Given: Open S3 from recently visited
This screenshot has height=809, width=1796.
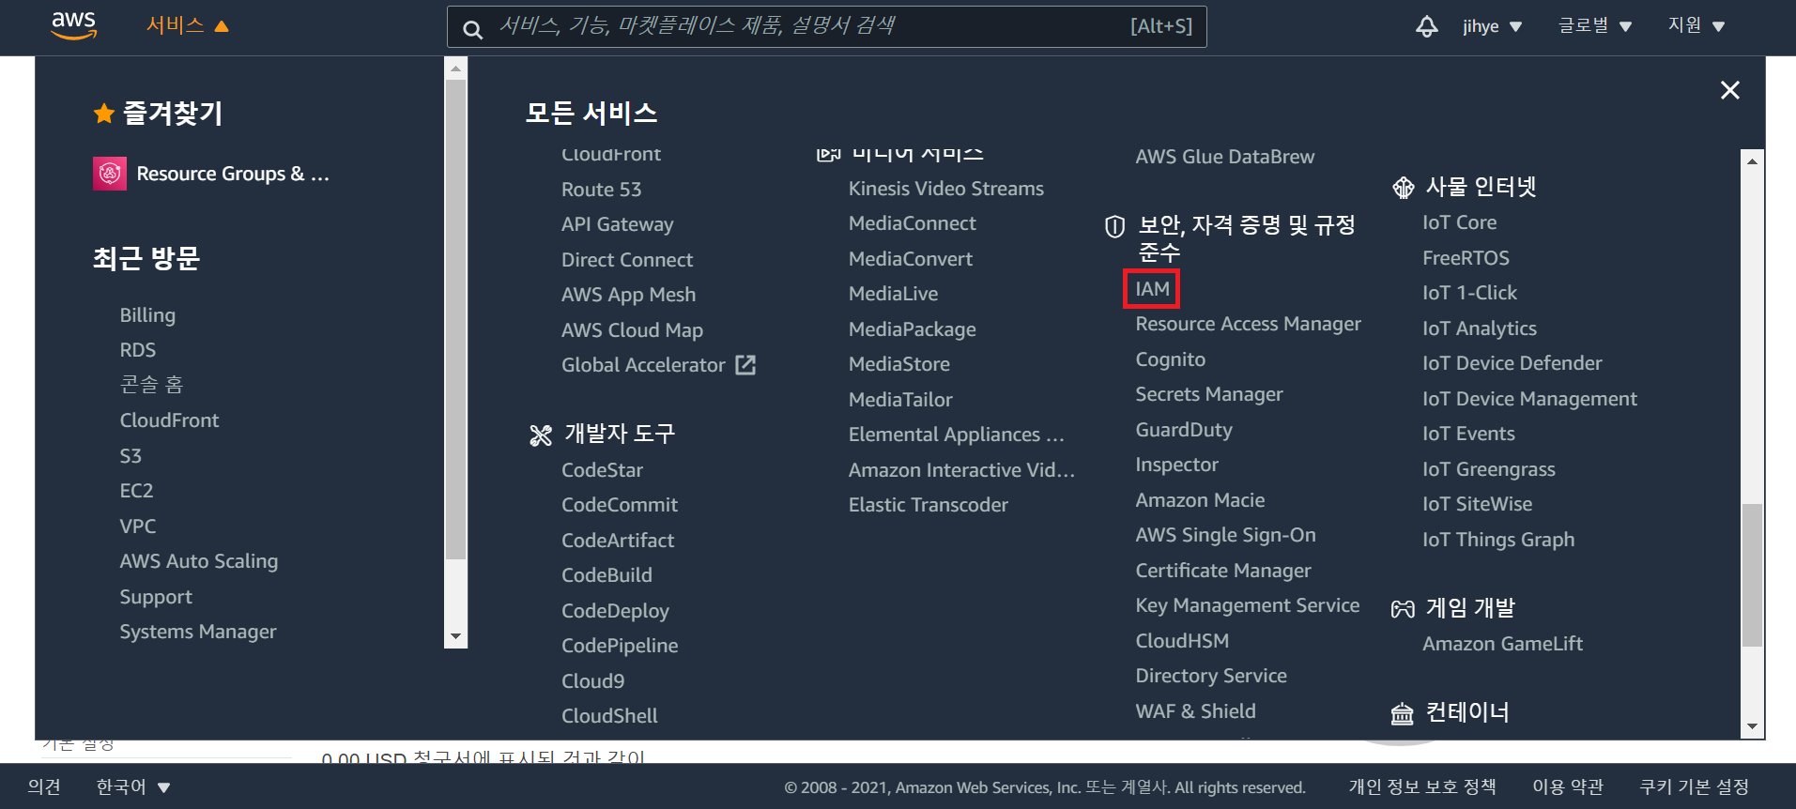Looking at the screenshot, I should (x=130, y=456).
